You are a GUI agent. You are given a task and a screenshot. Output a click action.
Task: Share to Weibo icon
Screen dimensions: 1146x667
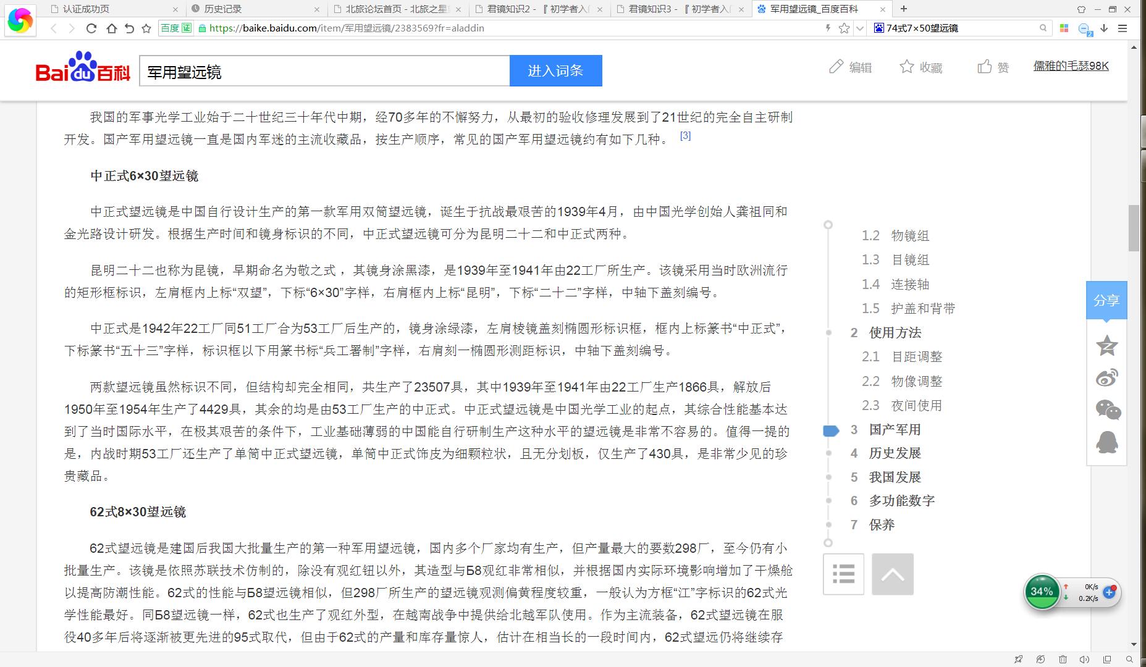click(1106, 377)
